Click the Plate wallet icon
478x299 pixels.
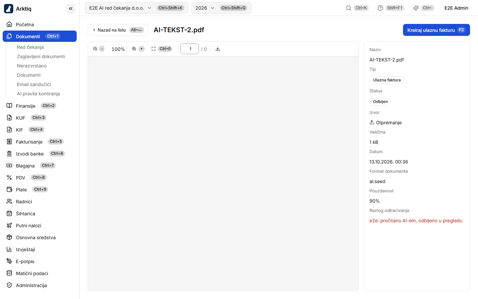coord(9,189)
